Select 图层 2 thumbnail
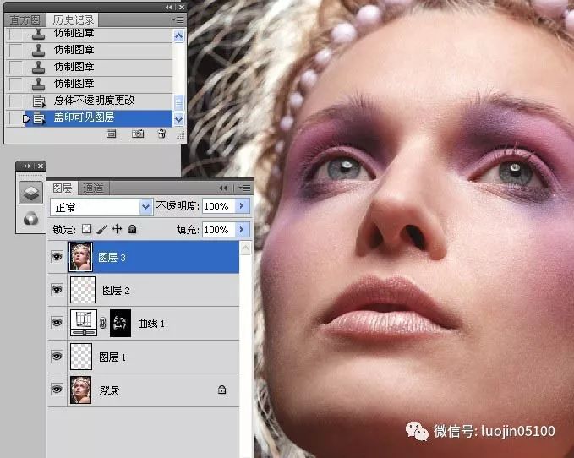Screen dimensions: 574x458 (x=83, y=290)
